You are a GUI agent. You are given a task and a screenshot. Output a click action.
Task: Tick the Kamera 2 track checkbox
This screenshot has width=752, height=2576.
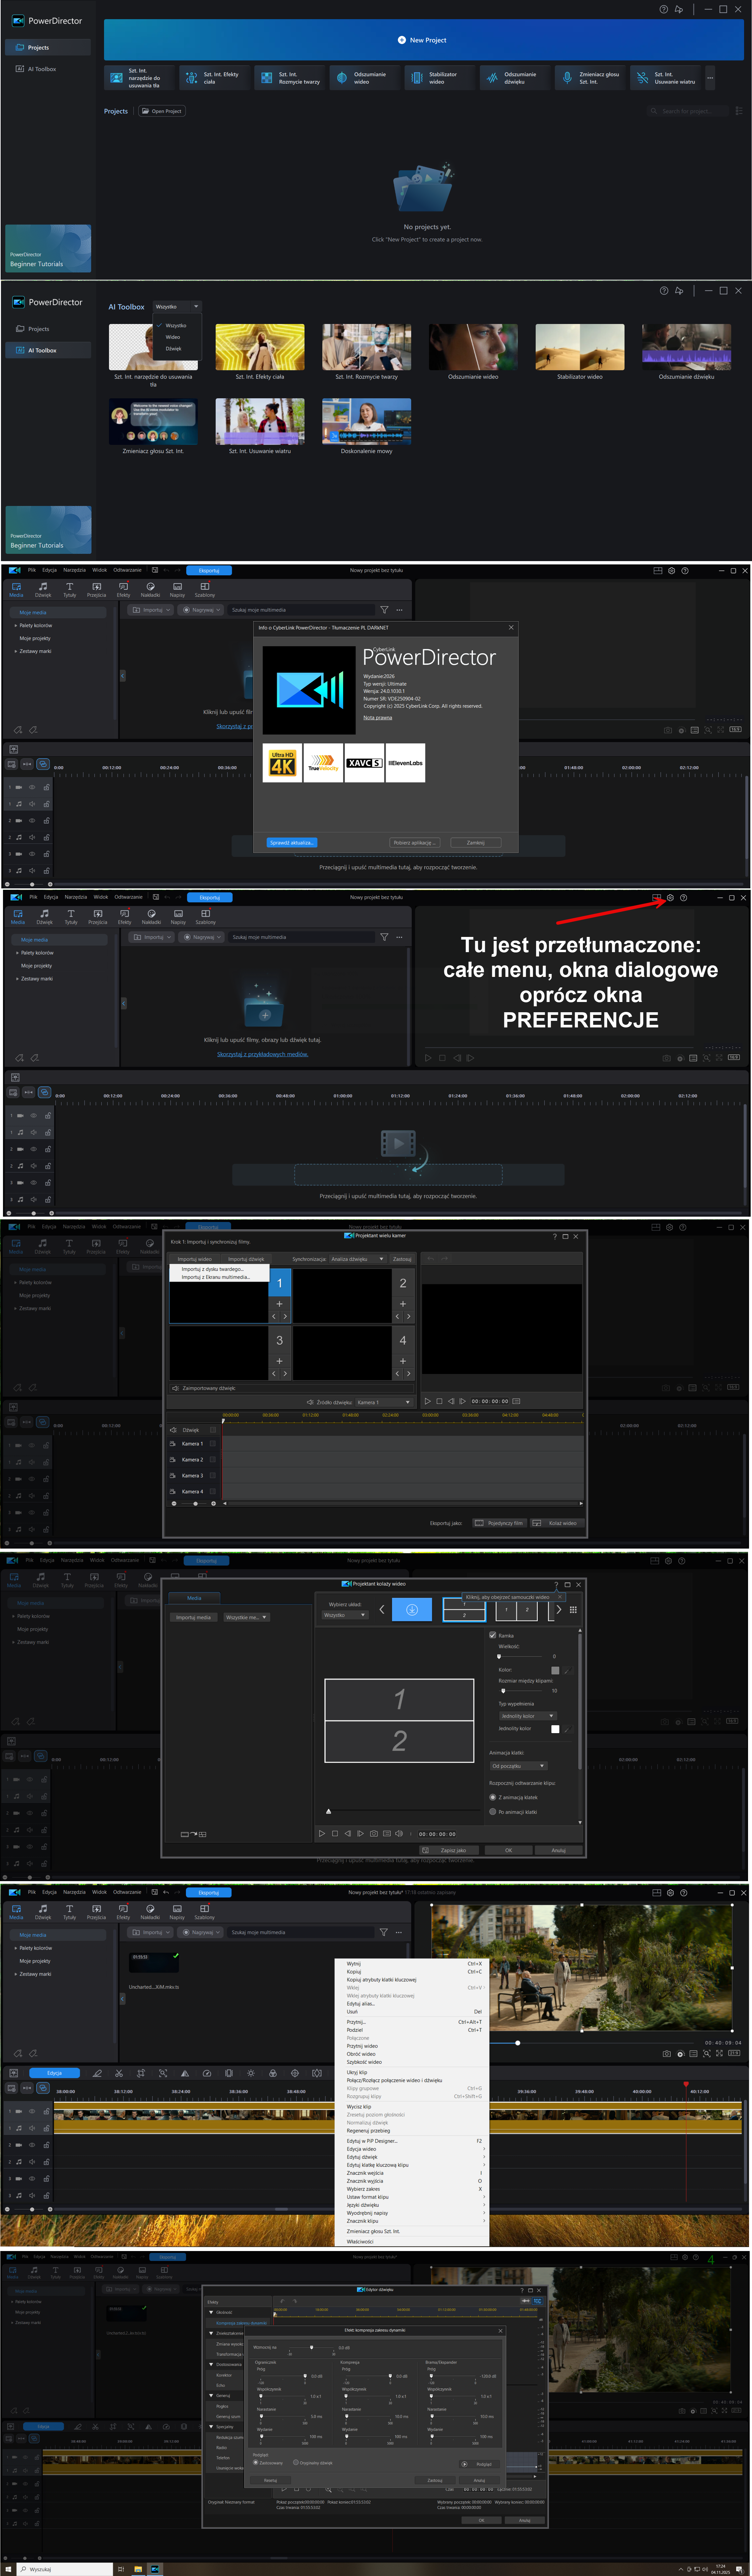[x=213, y=1459]
